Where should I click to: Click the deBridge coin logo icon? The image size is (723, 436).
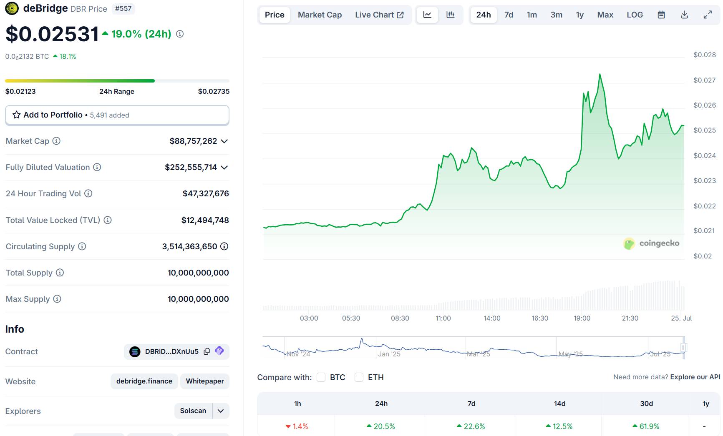click(x=12, y=8)
